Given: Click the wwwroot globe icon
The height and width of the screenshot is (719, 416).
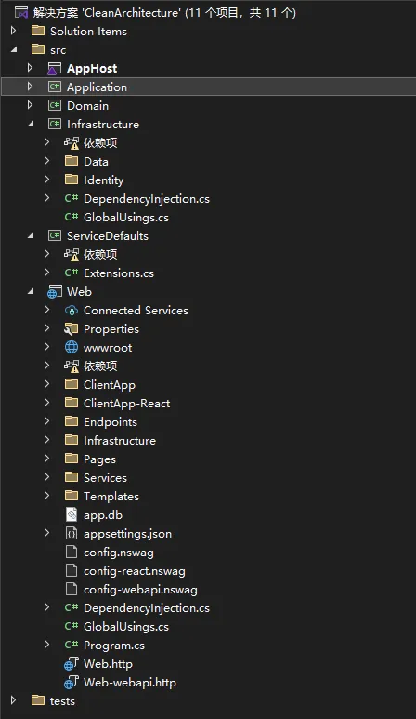Looking at the screenshot, I should [71, 348].
